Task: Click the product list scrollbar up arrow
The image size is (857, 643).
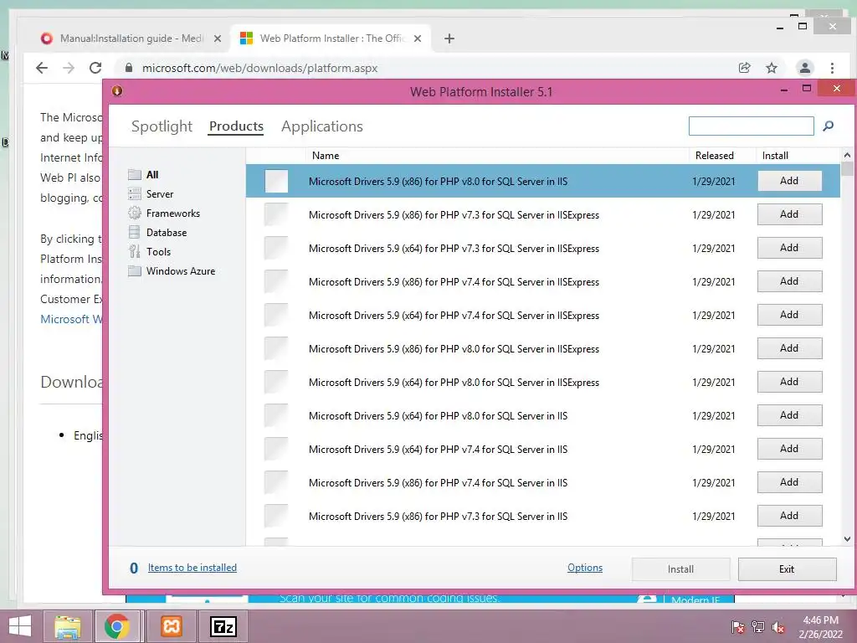Action: click(847, 155)
